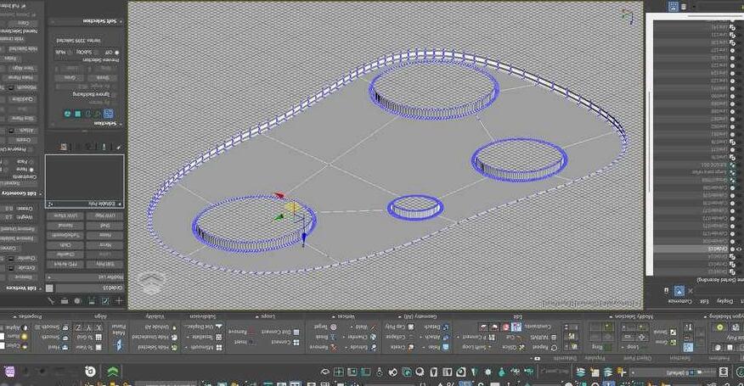Image resolution: width=744 pixels, height=386 pixels.
Task: Click the Unhide All ribbon icon
Action: point(173,327)
